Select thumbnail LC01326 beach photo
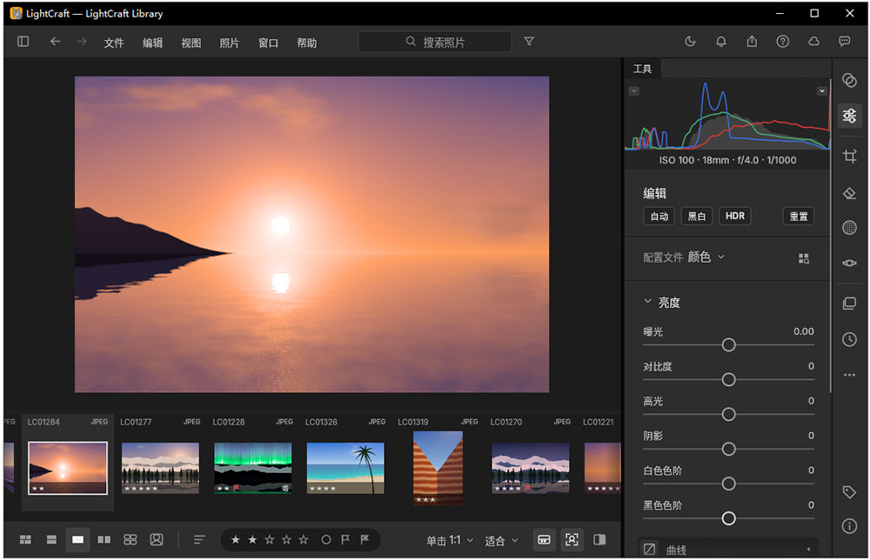The height and width of the screenshot is (560, 870). 345,468
